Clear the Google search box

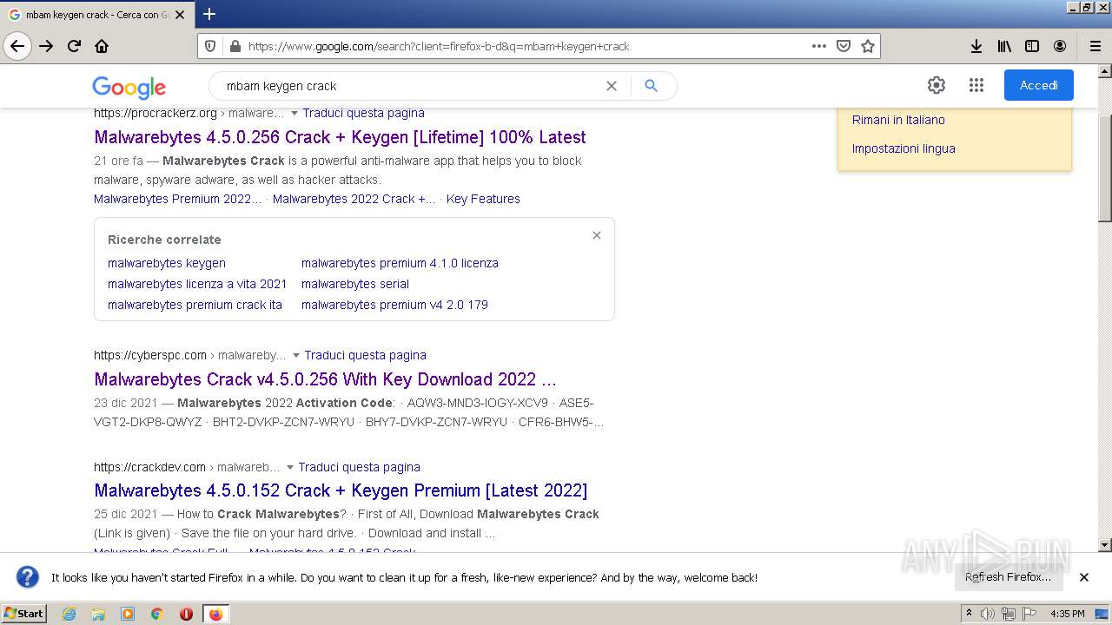612,86
